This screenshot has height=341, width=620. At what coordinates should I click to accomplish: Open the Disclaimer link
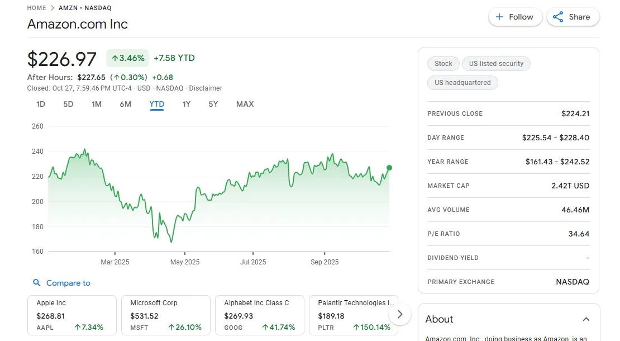206,88
